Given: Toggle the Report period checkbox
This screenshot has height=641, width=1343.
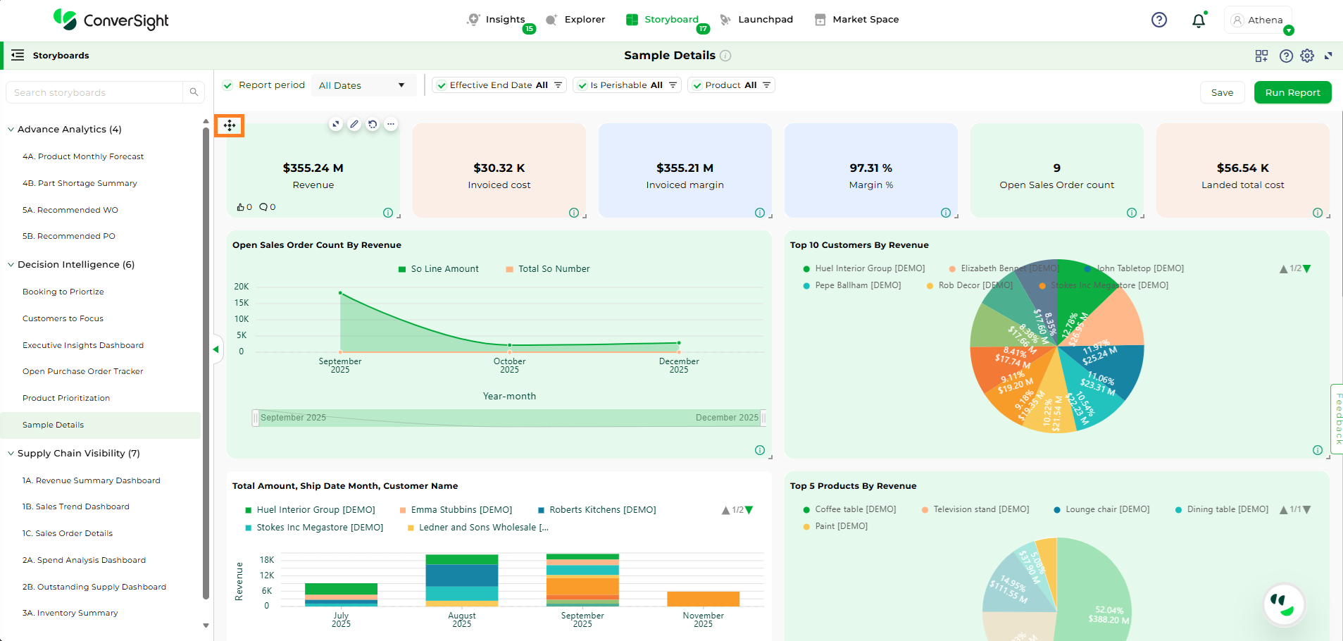Looking at the screenshot, I should click(227, 85).
